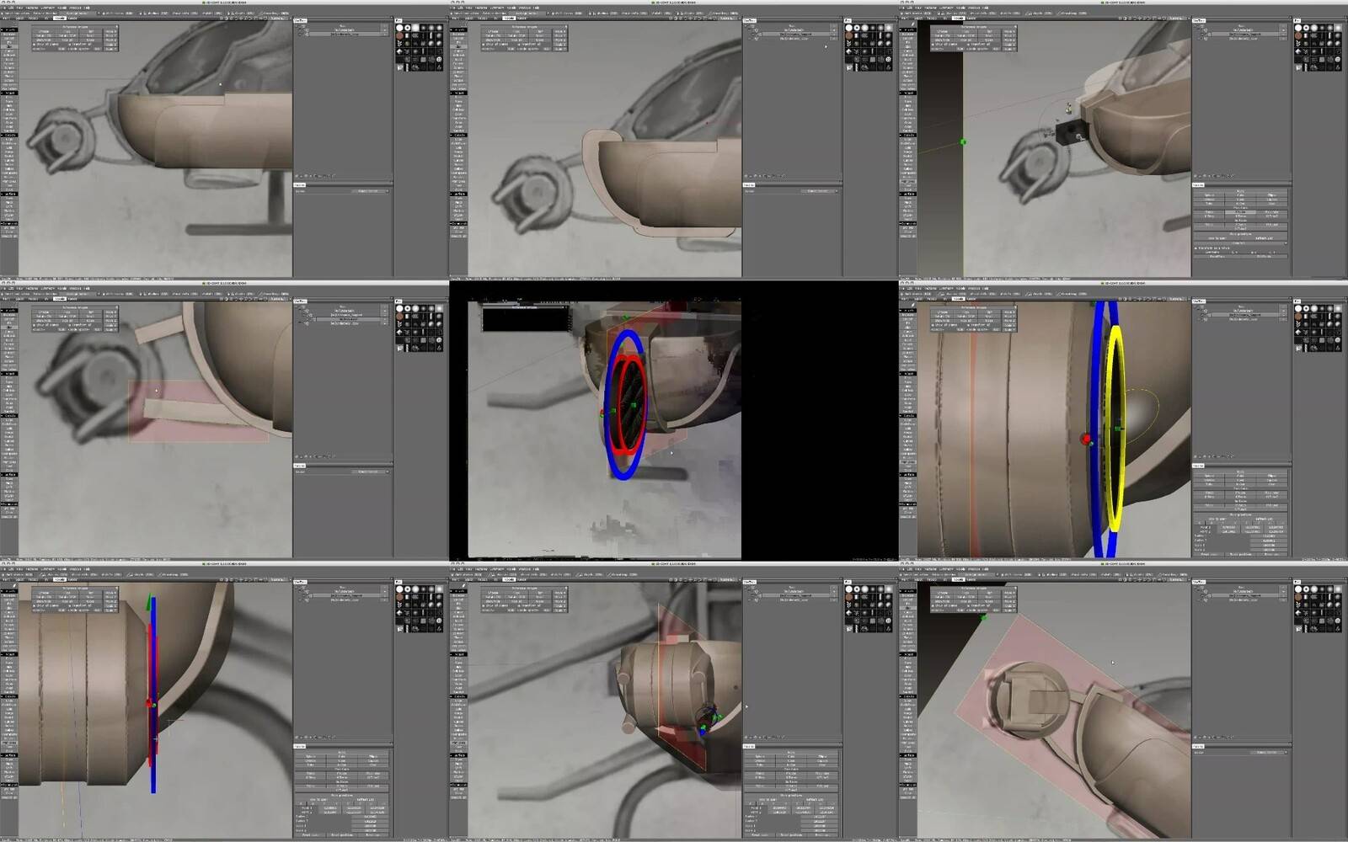The width and height of the screenshot is (1348, 842).
Task: Pick brown sphere brush alpha in cylinder-with-pink-plane screenshot
Action: 848,597
